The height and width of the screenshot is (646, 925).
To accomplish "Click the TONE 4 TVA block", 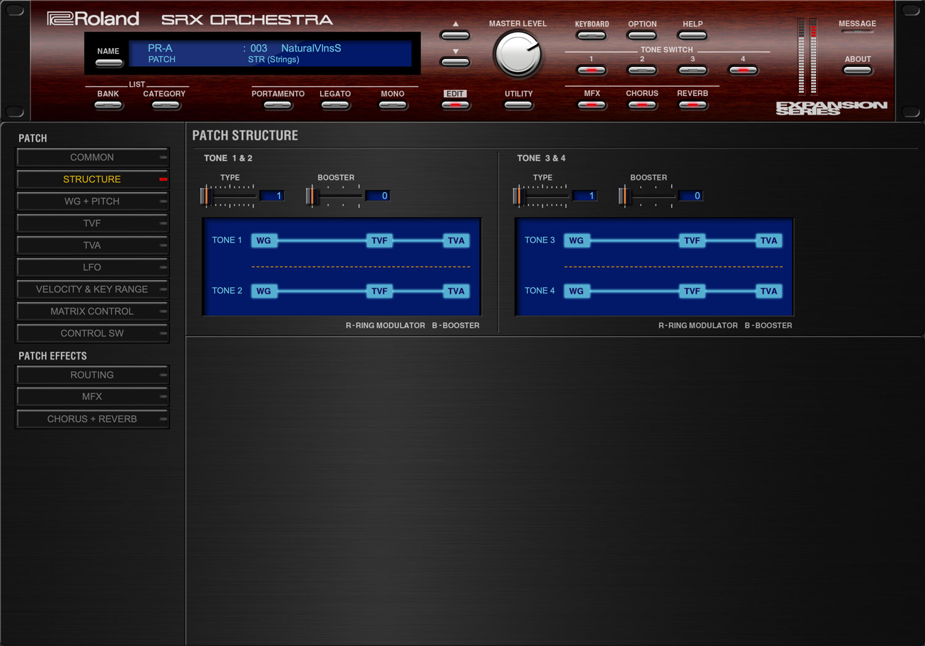I will coord(769,291).
